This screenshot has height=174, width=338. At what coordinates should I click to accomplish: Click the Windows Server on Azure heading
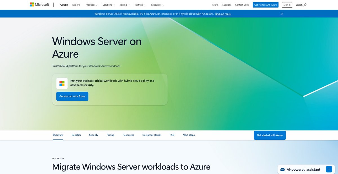pos(97,47)
